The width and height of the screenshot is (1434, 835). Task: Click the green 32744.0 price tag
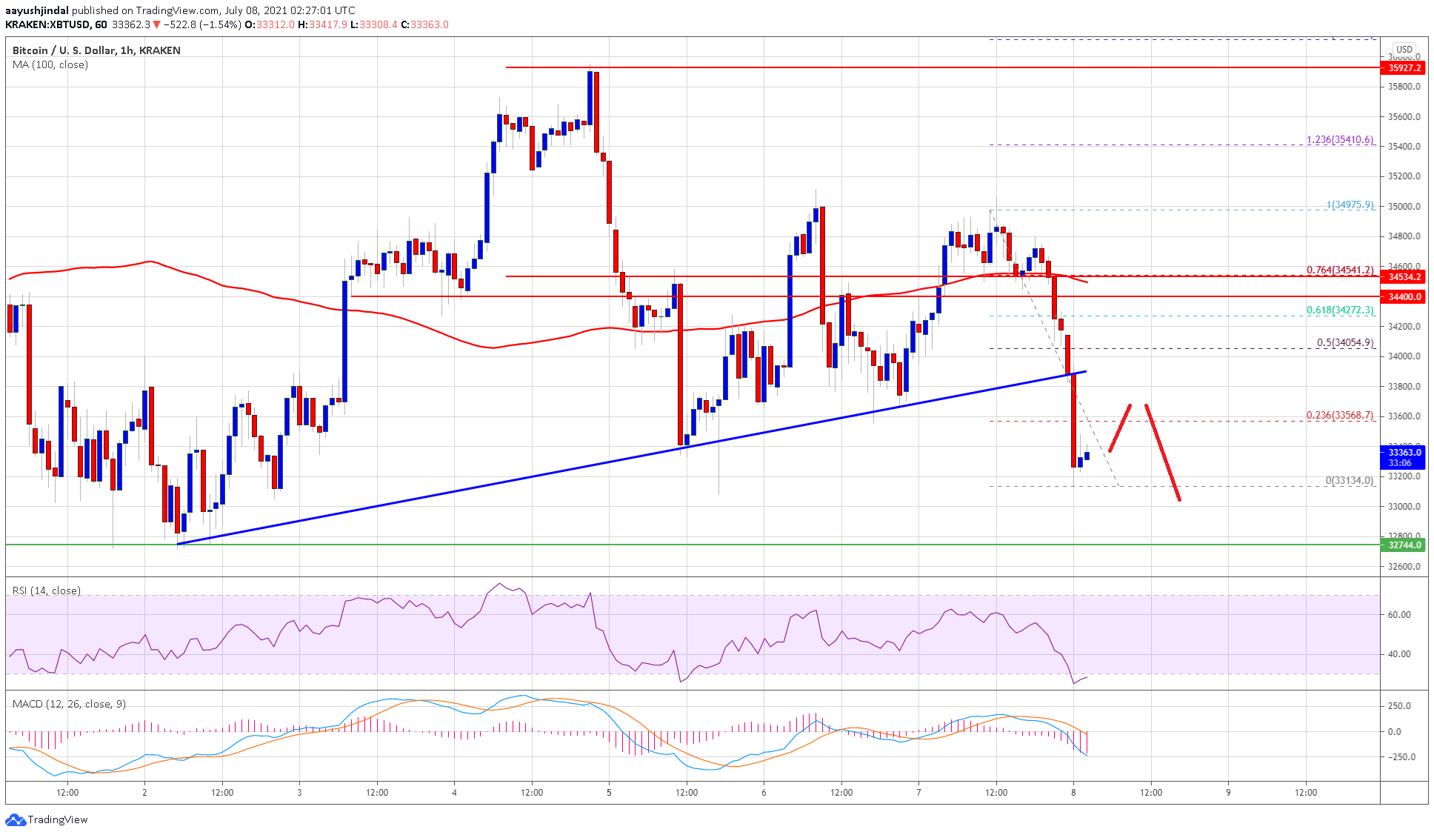click(1404, 545)
